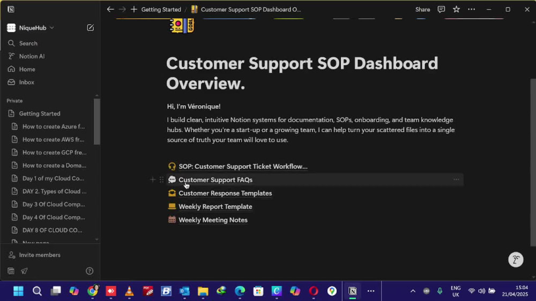Click the headset icon beside SOP Ticket Workflow
Screen dimensions: 536x301
(172, 166)
